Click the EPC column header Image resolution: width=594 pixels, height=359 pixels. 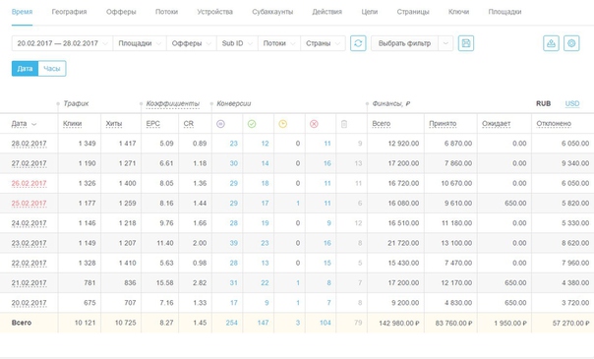click(x=153, y=124)
